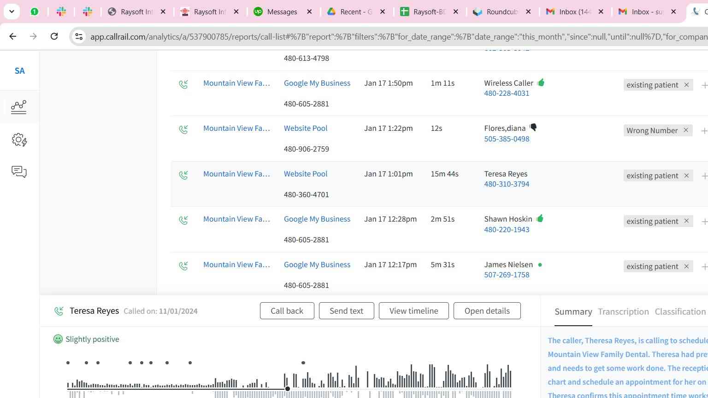This screenshot has height=398, width=708.
Task: Remove existing patient tag from Wireless Caller row
Action: click(686, 85)
